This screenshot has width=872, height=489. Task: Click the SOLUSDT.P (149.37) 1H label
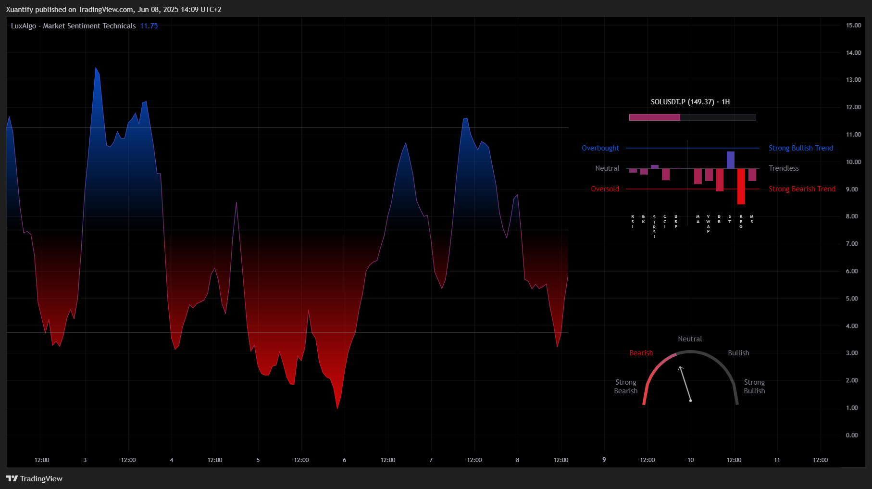(690, 102)
